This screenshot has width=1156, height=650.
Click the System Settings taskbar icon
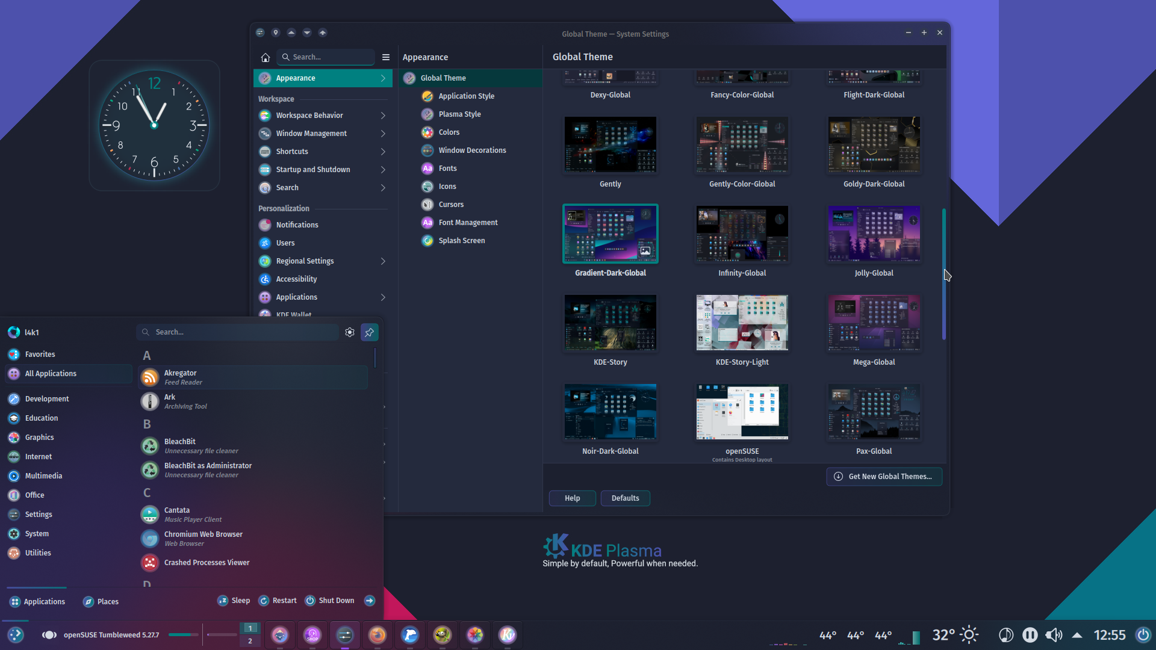tap(345, 635)
